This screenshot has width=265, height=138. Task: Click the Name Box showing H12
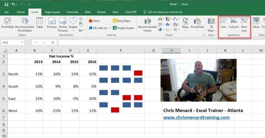pyautogui.click(x=11, y=42)
